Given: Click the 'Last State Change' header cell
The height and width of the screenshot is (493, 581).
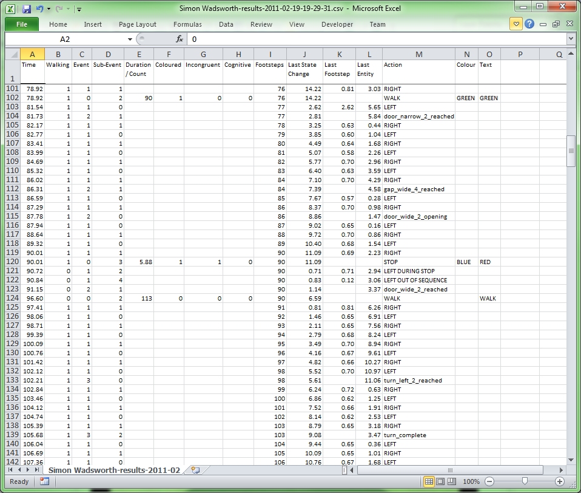Looking at the screenshot, I should pos(304,72).
